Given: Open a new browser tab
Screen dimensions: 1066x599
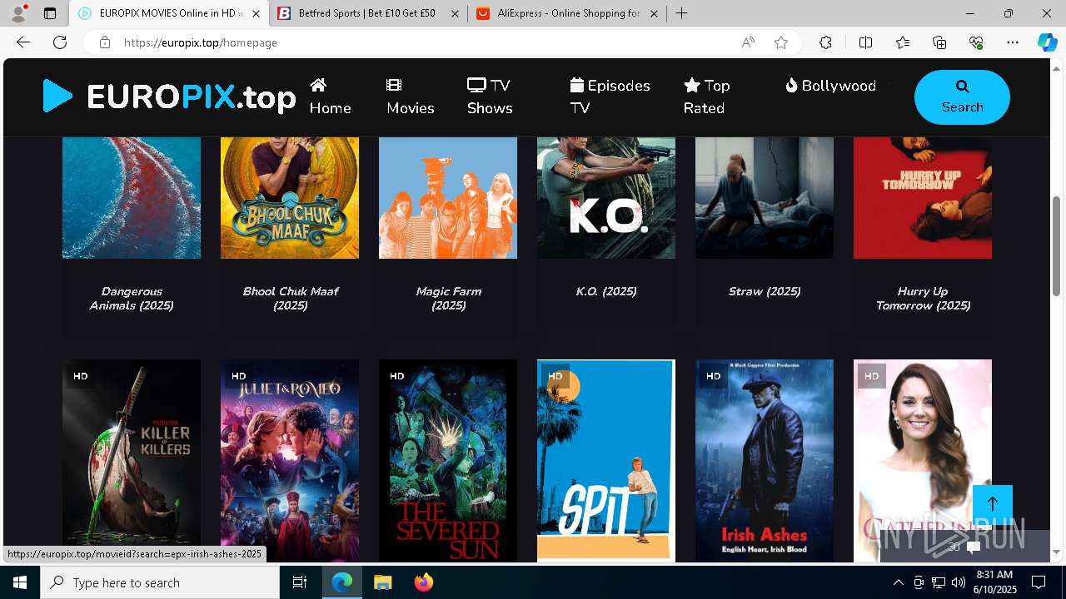Looking at the screenshot, I should pyautogui.click(x=681, y=13).
